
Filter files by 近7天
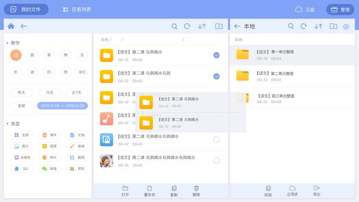click(76, 92)
